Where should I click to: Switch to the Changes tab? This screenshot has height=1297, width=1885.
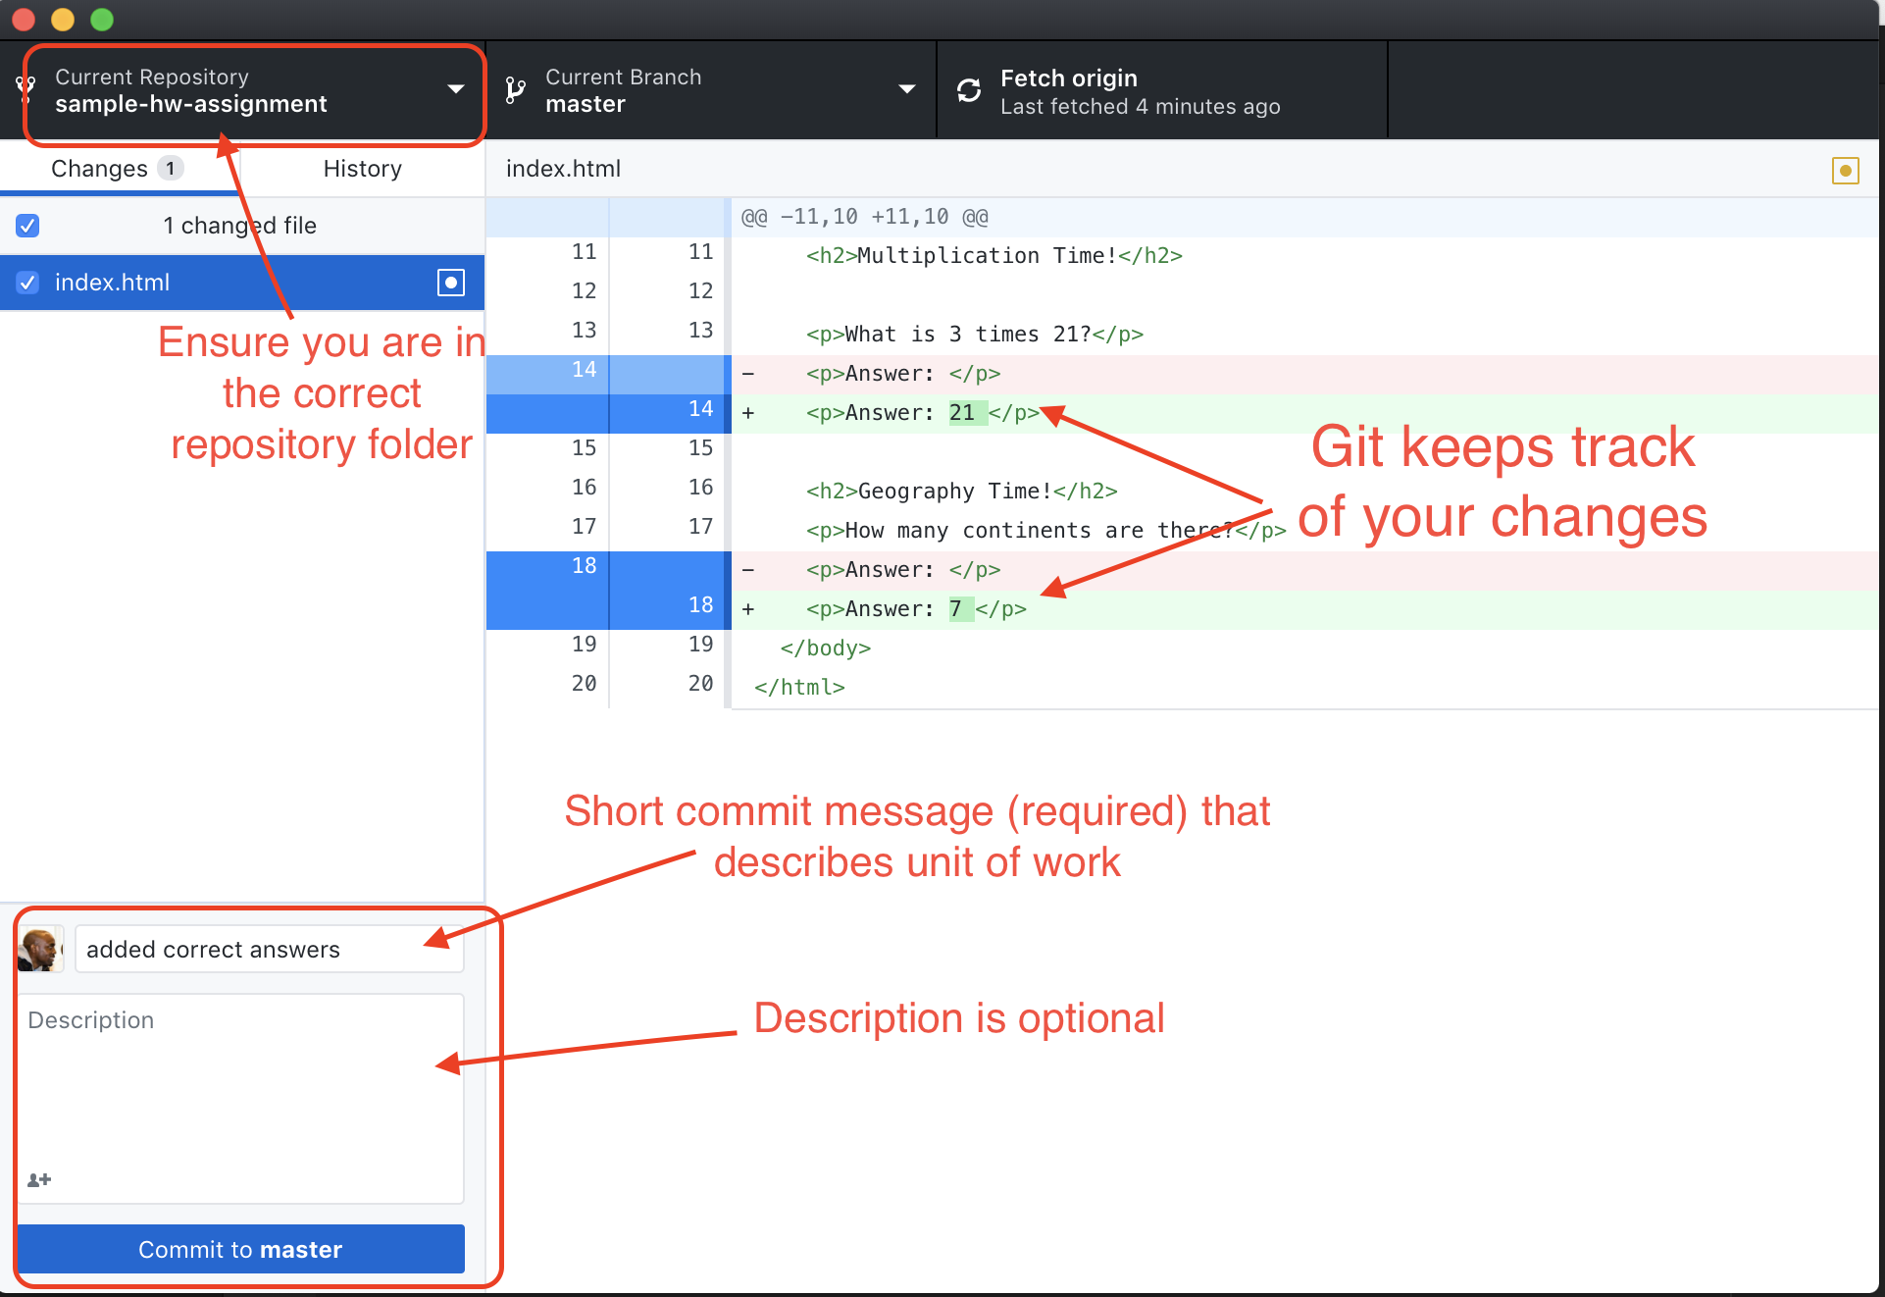(x=118, y=169)
